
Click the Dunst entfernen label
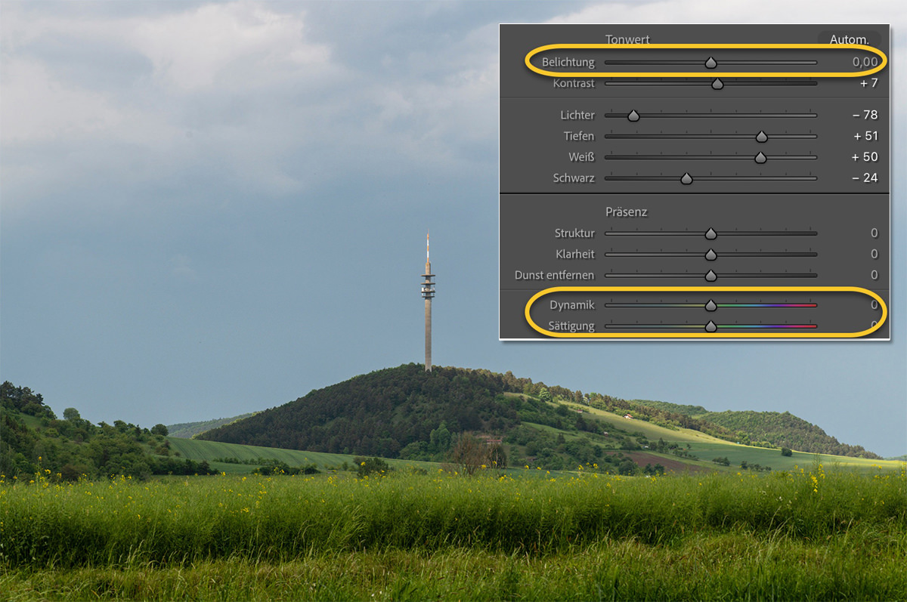(555, 275)
